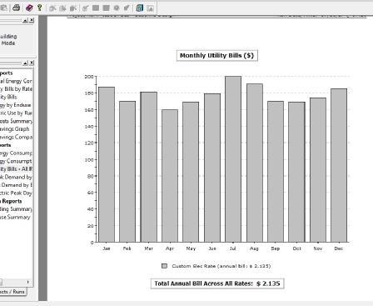Select the 'Electric Peak Day' report entry

click(x=16, y=193)
